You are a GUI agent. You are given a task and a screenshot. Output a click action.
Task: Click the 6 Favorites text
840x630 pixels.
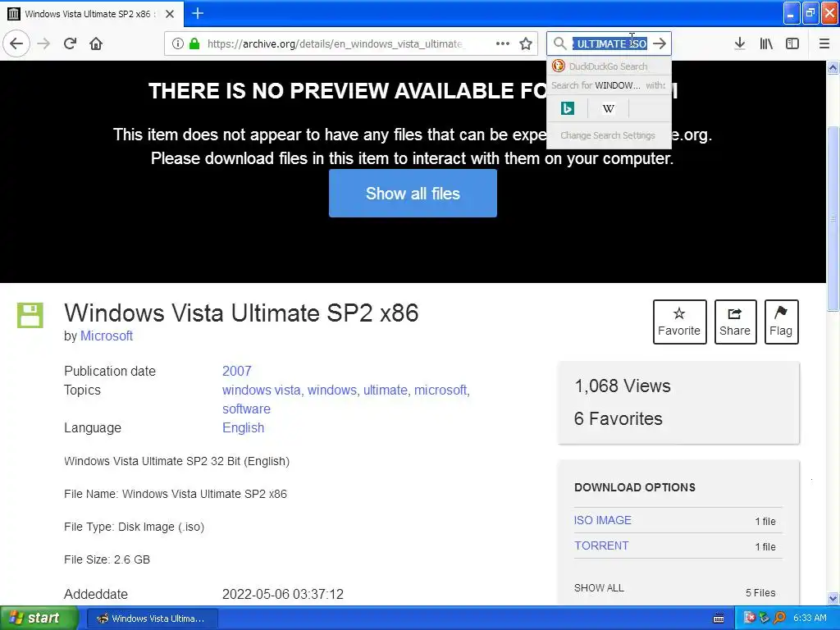[619, 418]
